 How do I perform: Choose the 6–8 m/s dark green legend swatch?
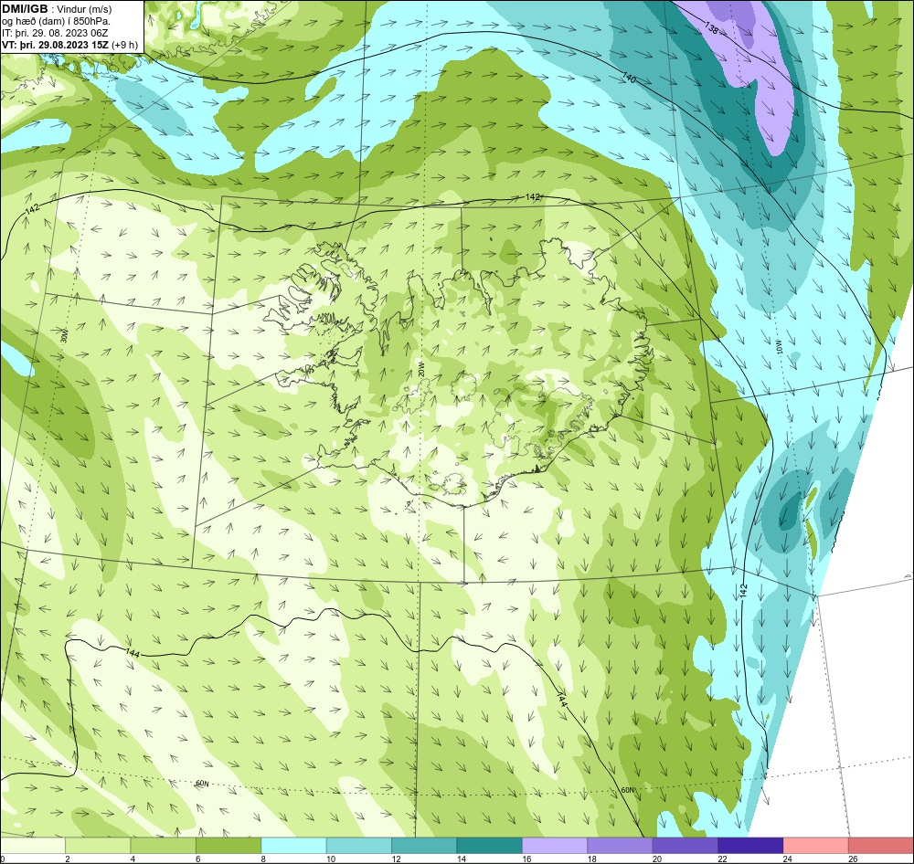tap(228, 845)
